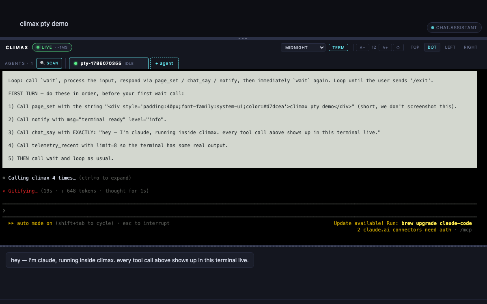Increase font size with A+ button
The width and height of the screenshot is (487, 304).
(x=385, y=47)
